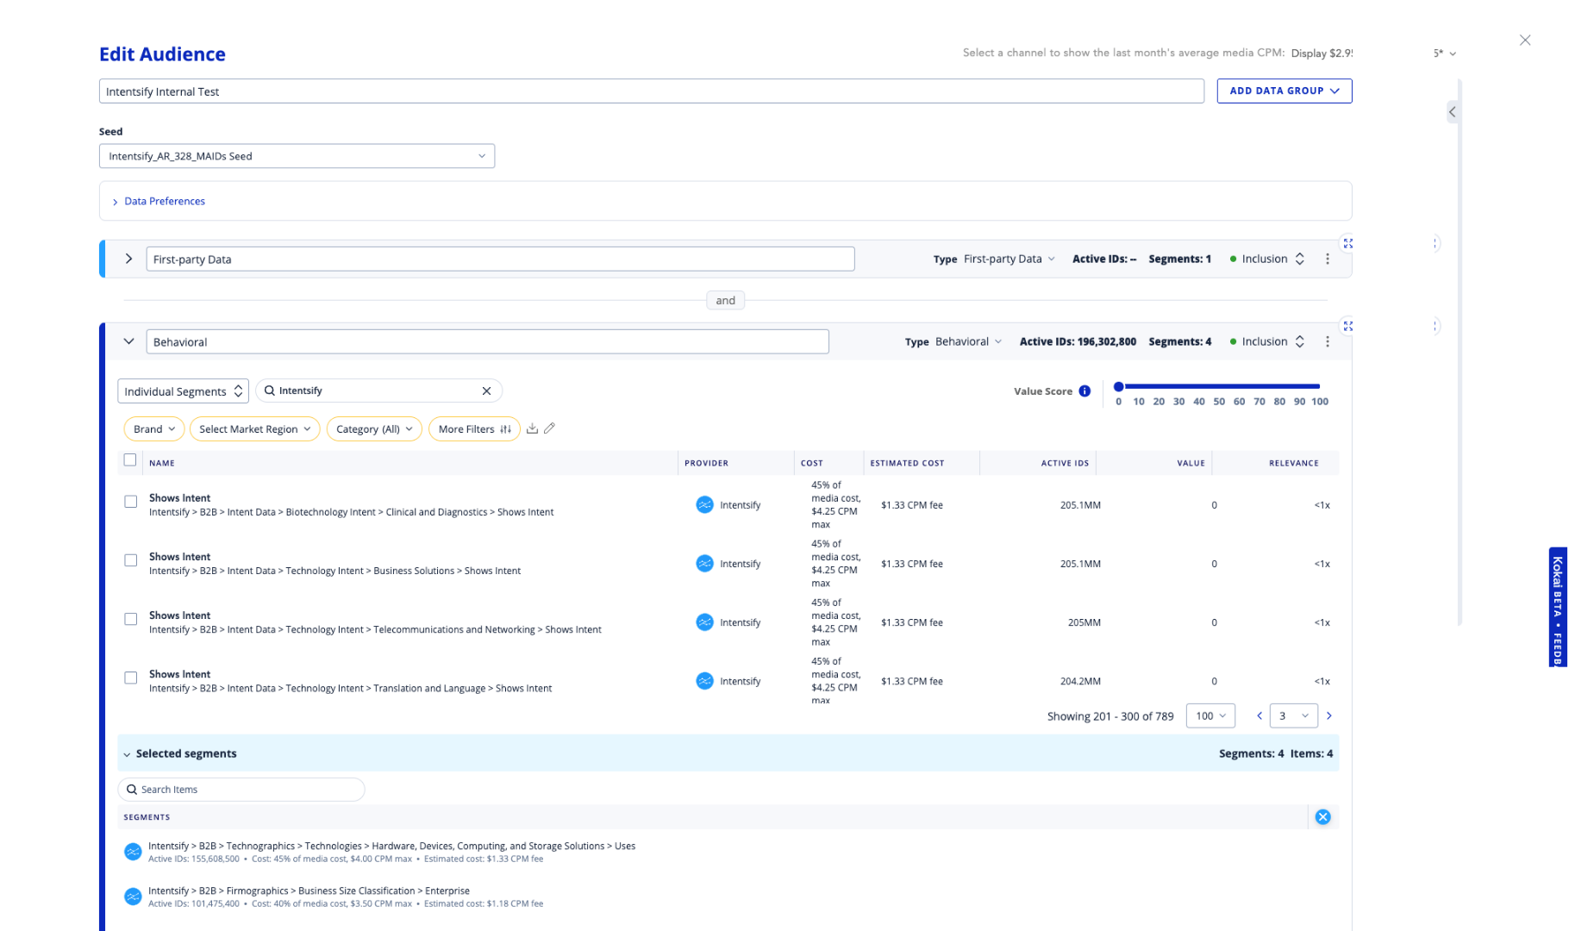The image size is (1569, 931).
Task: Go to the next results page arrow
Action: click(x=1329, y=715)
